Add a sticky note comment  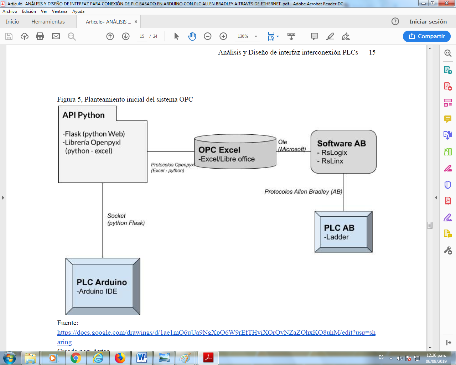point(314,36)
